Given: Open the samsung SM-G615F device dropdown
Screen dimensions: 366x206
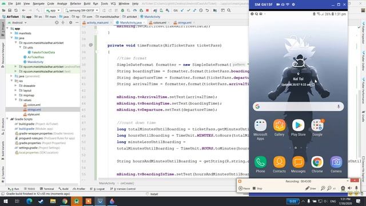Looking at the screenshot, I should (81, 10).
